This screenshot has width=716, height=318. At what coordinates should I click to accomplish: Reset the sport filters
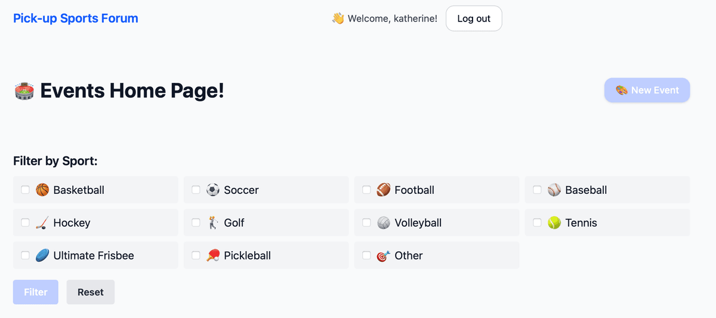(90, 292)
